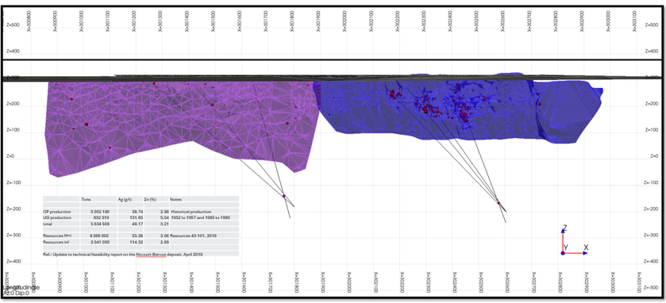The image size is (666, 303).
Task: Click the '2 041 000' tons cell
Action: pos(100,242)
